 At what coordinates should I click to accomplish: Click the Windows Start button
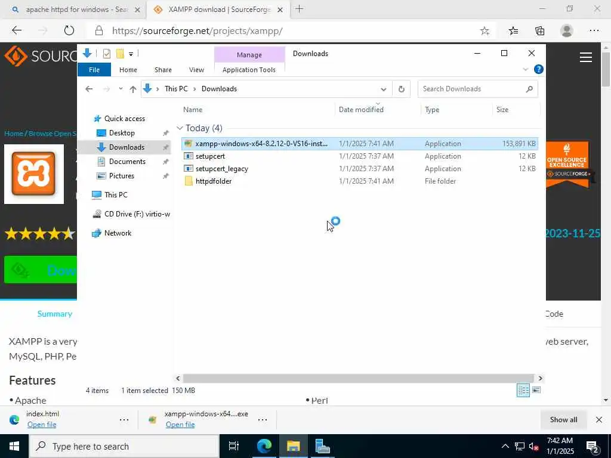(14, 446)
